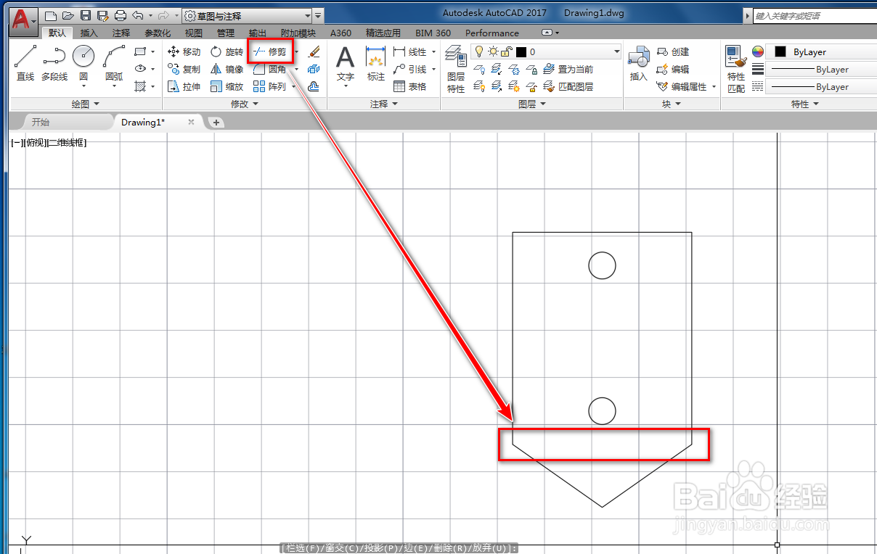Activate the 拉伸 (Stretch) command
Viewport: 877px width, 554px height.
tap(184, 86)
